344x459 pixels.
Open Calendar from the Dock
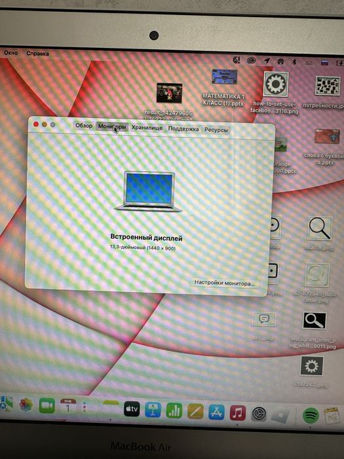tap(68, 407)
